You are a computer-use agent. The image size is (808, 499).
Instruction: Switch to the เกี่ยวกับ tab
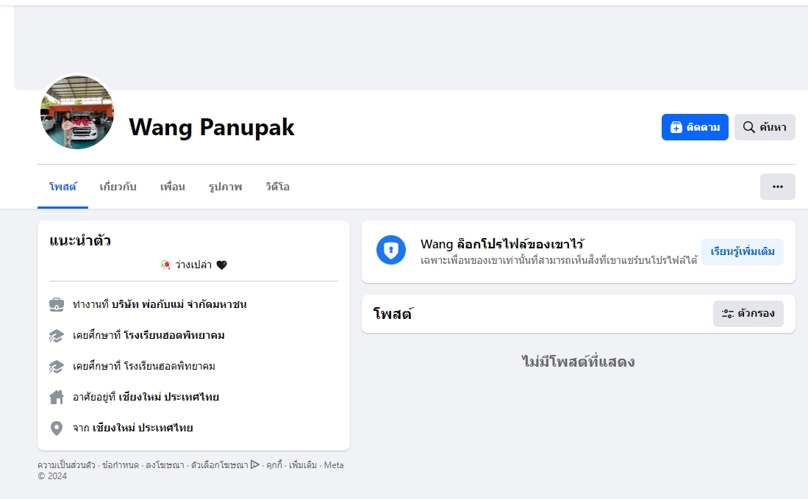(x=118, y=187)
